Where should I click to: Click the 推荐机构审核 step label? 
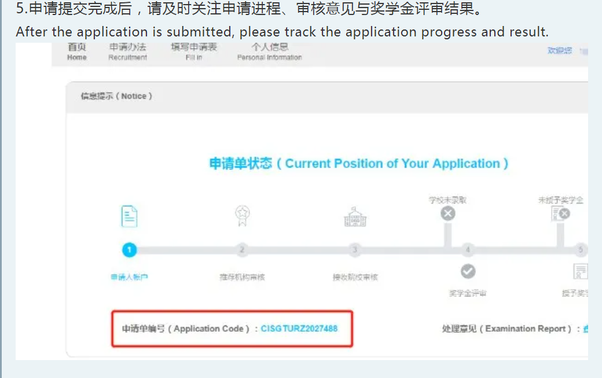[x=242, y=277]
